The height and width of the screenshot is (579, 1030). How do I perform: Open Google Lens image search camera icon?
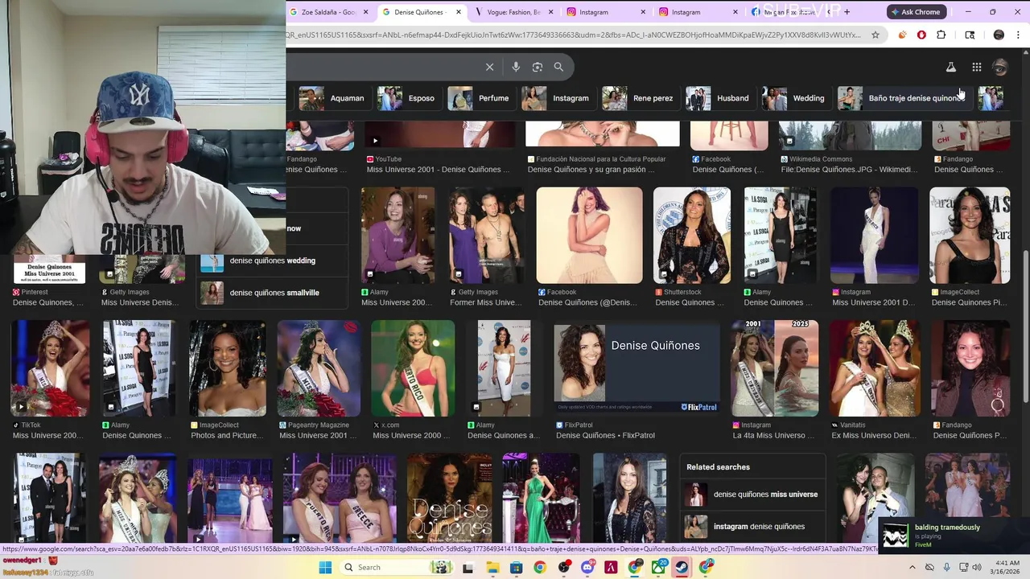[538, 67]
